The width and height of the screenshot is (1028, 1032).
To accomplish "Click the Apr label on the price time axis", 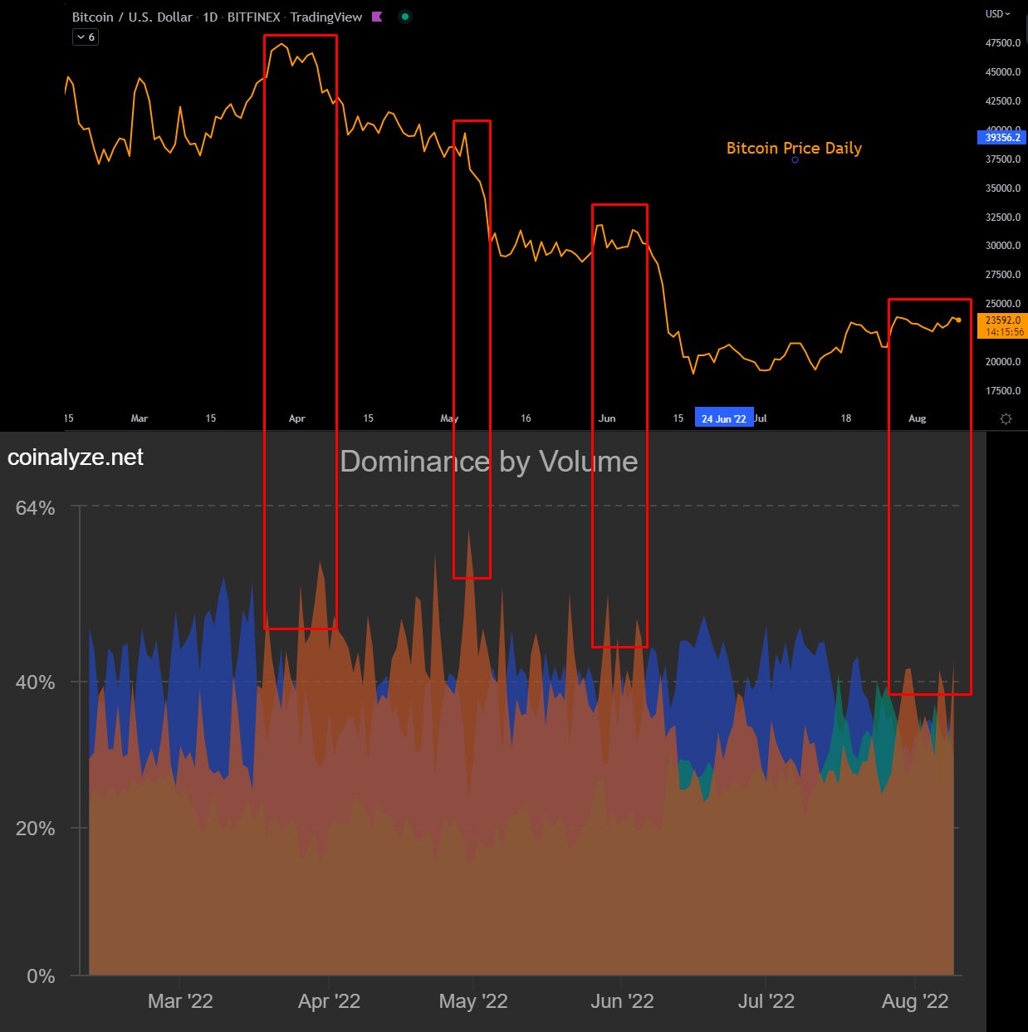I will pyautogui.click(x=296, y=418).
